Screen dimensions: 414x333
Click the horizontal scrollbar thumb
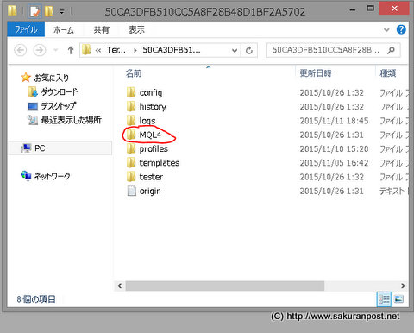coord(225,286)
